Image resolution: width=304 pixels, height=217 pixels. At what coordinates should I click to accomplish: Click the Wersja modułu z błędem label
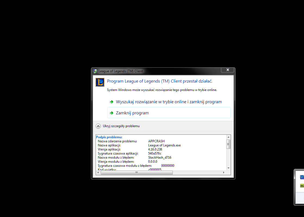(116, 162)
